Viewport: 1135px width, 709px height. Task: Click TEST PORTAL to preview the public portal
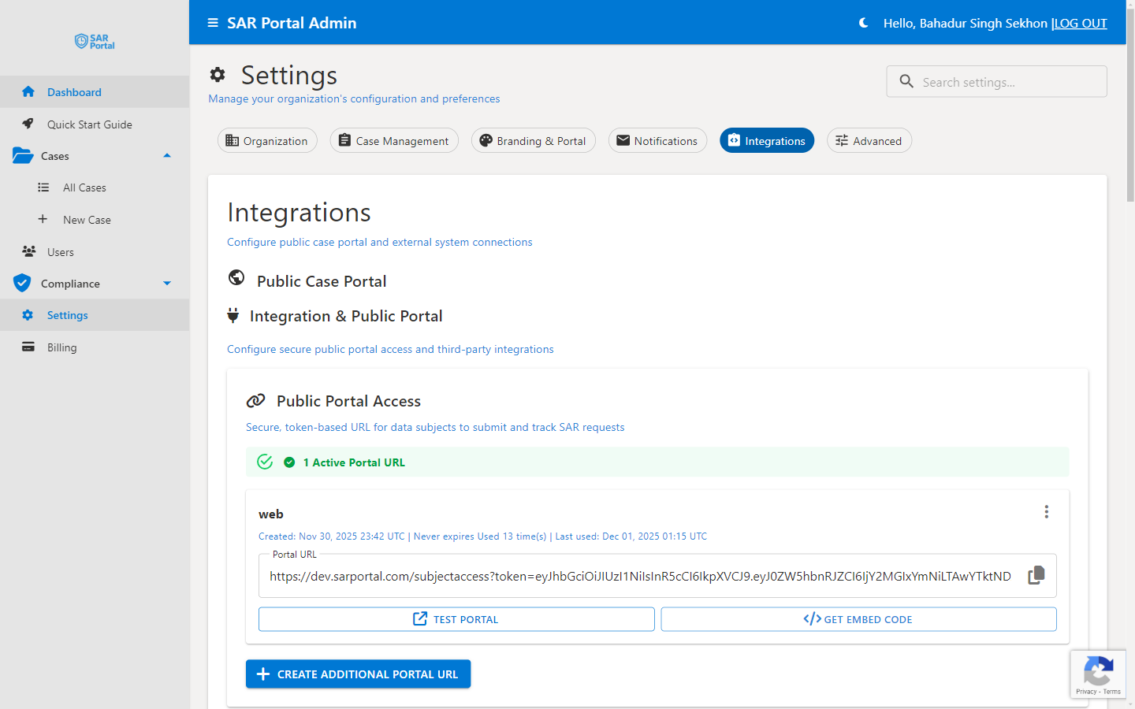[x=456, y=619]
